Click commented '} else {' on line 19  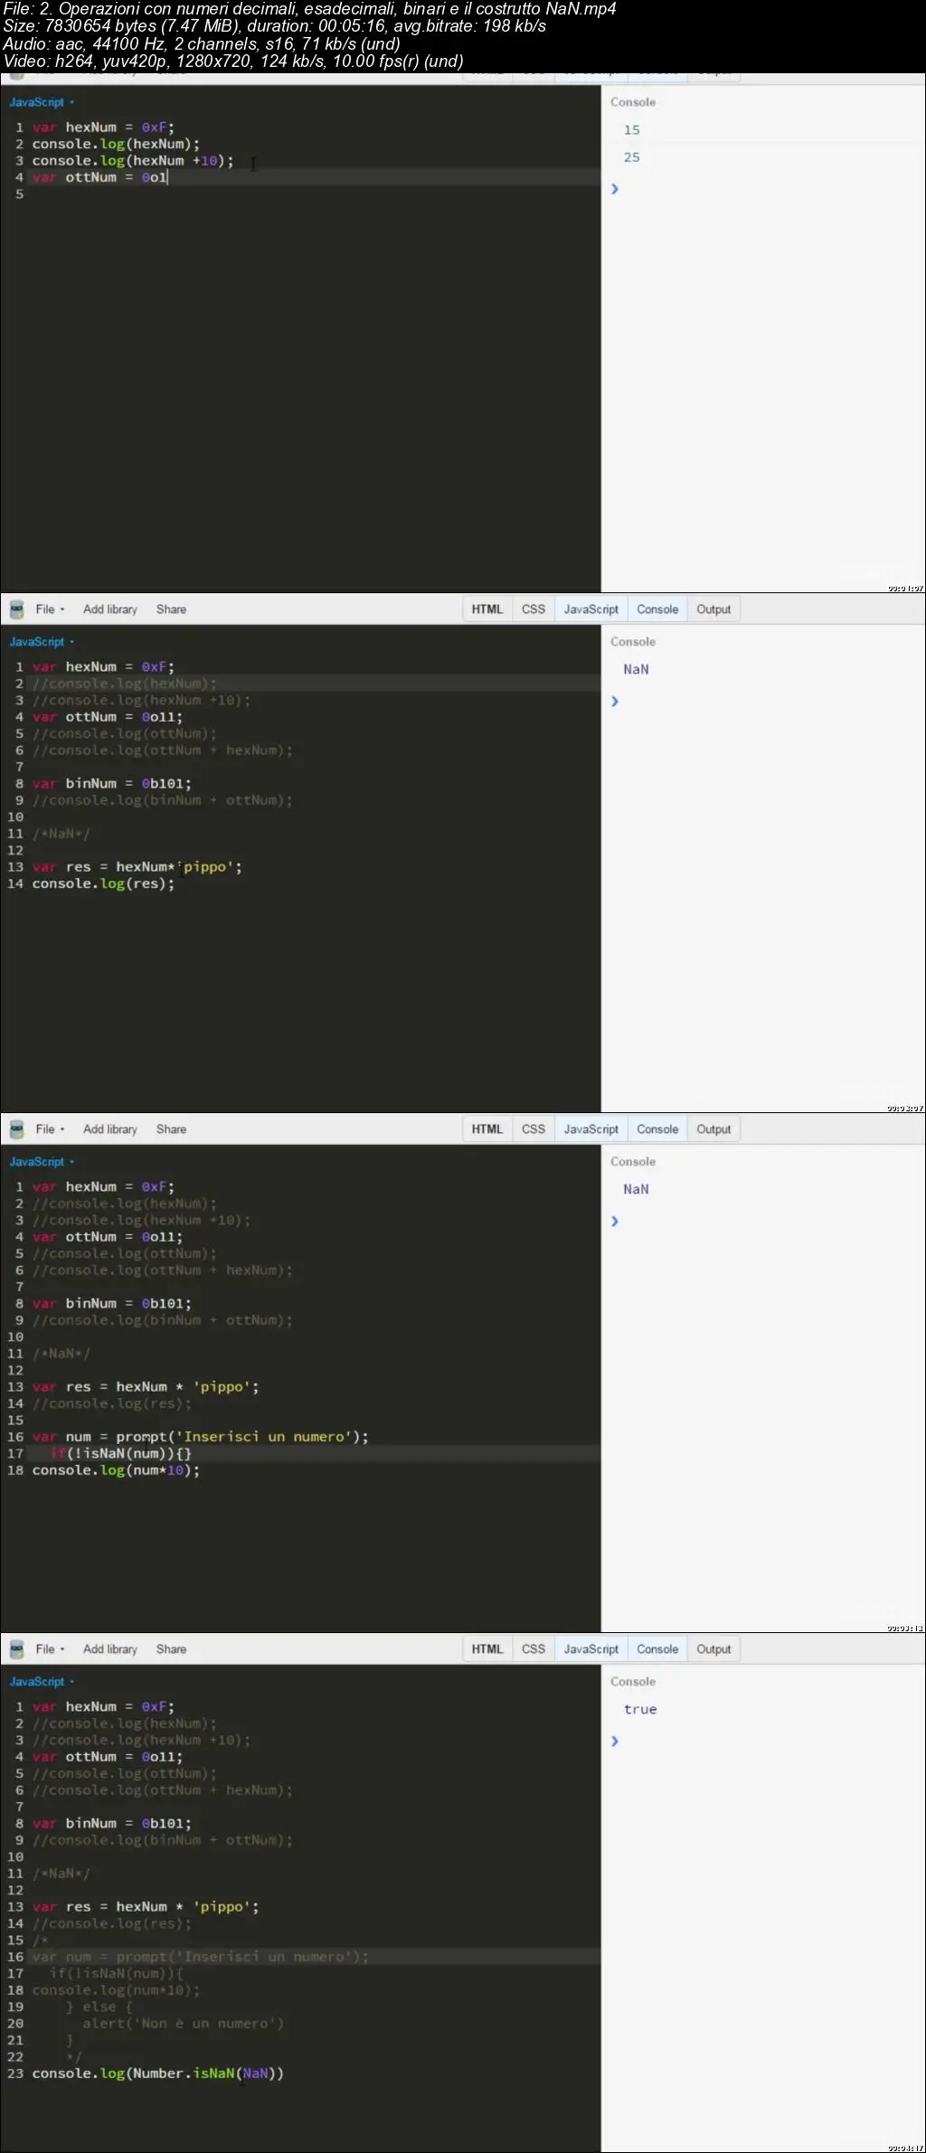[99, 2007]
